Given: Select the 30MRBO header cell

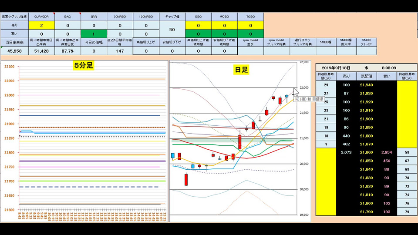Looking at the screenshot, I should (120, 17).
